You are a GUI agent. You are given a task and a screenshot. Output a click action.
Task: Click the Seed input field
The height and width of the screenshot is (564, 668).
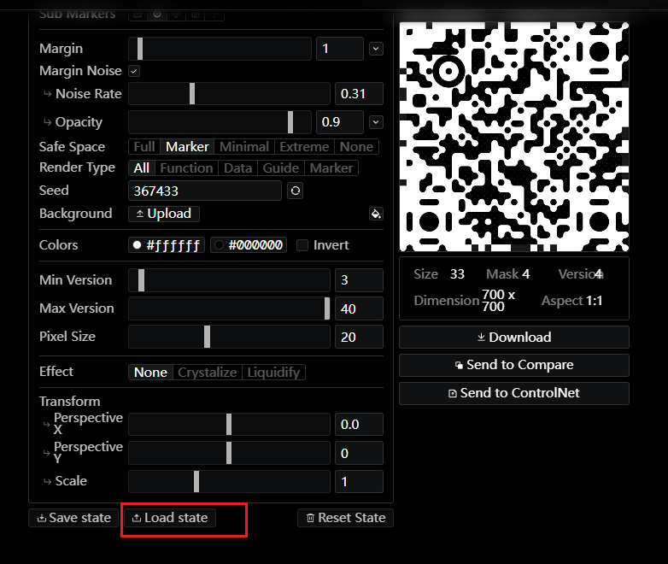(205, 191)
